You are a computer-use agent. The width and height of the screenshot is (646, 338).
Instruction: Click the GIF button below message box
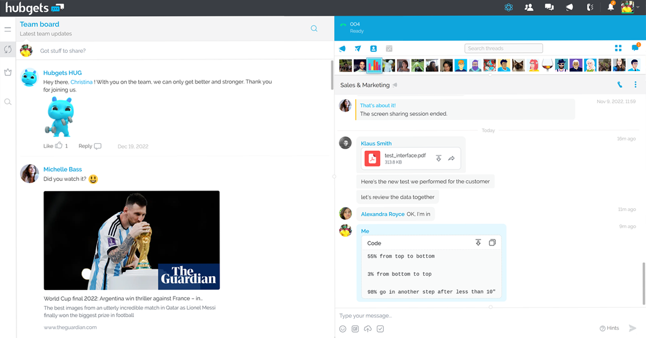(355, 329)
